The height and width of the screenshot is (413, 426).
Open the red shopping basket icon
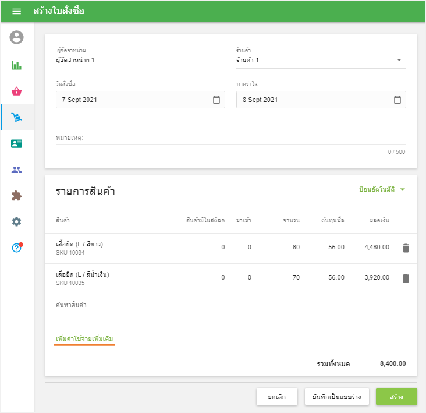coord(17,91)
